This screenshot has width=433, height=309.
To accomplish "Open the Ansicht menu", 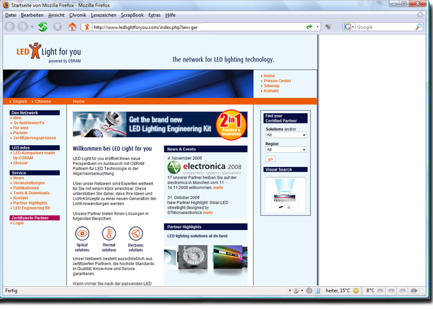I will pos(56,15).
